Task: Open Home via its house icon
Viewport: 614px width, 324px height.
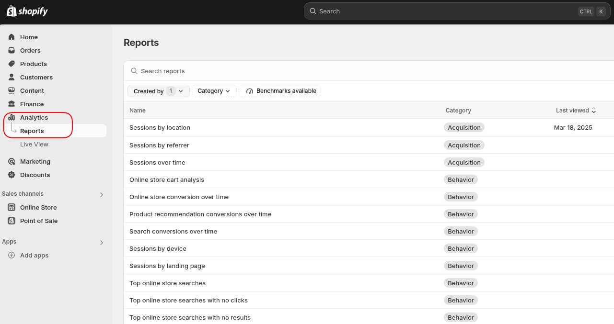Action: click(x=12, y=37)
